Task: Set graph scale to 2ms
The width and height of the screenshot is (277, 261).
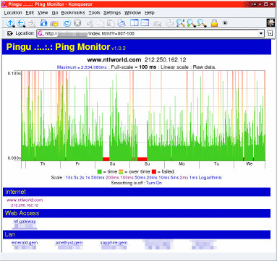Action: [x=184, y=178]
